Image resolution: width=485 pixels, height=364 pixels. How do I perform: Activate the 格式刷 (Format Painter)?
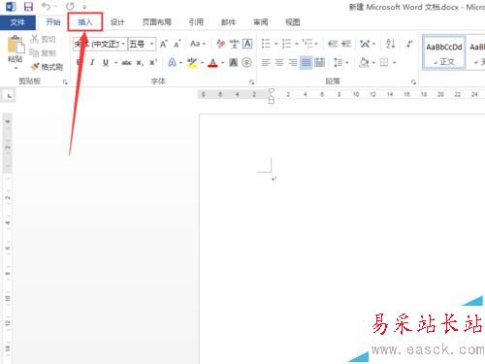click(47, 67)
